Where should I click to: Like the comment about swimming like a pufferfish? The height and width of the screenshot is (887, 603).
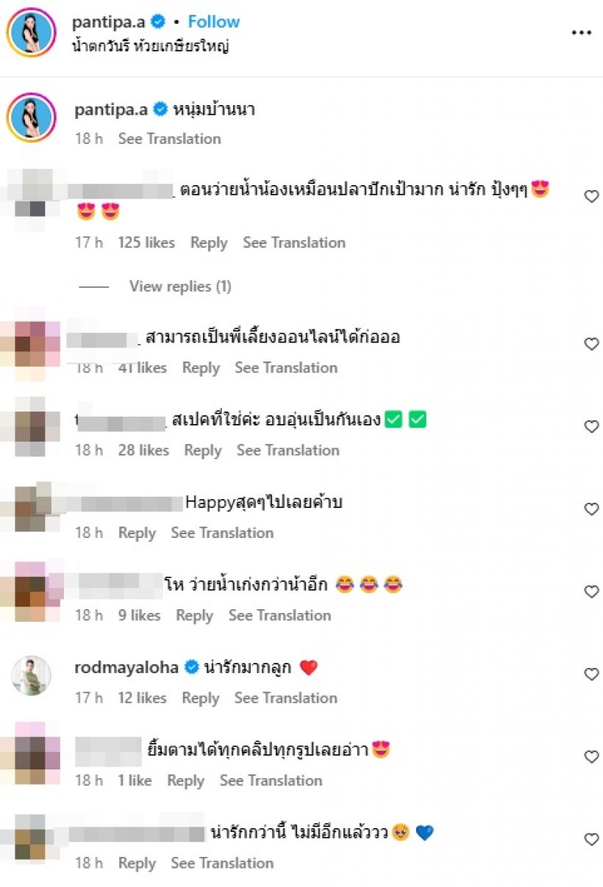pyautogui.click(x=591, y=196)
